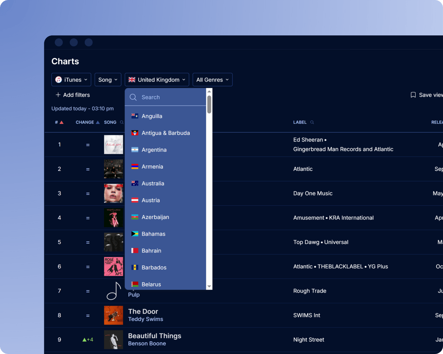Click inside the country search input field

167,97
